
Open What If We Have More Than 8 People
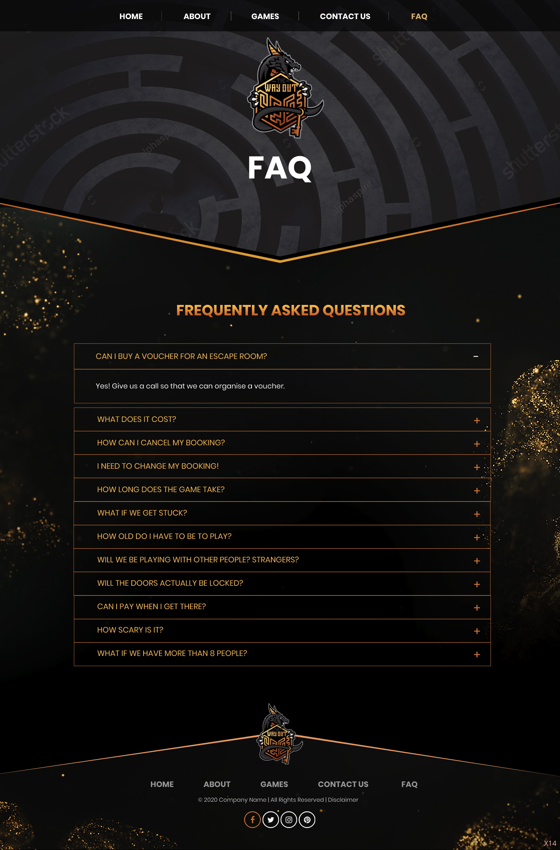pyautogui.click(x=282, y=654)
